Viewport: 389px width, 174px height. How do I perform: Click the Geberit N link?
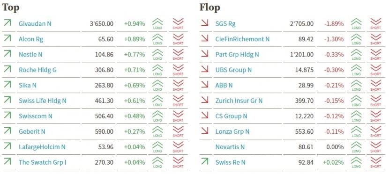[32, 131]
